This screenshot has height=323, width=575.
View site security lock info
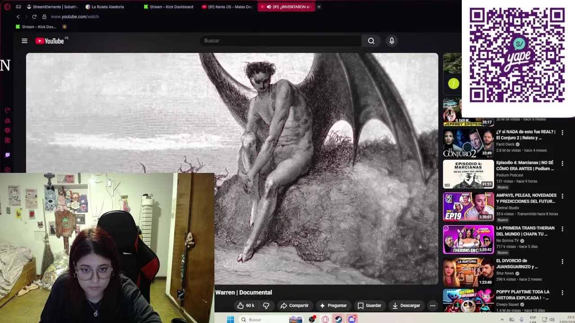point(44,17)
